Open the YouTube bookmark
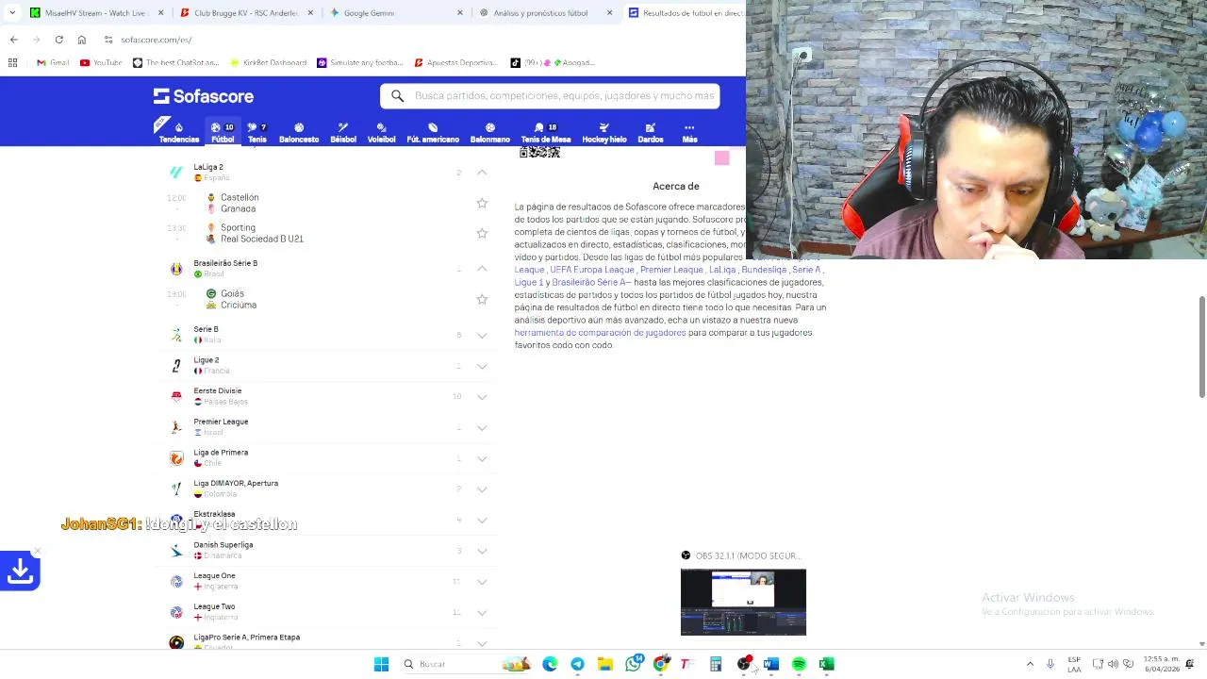This screenshot has width=1207, height=679. [101, 63]
